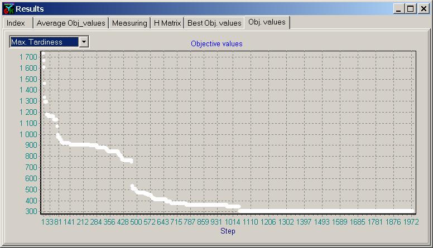Click the 1 600 y-axis value

tap(28, 68)
